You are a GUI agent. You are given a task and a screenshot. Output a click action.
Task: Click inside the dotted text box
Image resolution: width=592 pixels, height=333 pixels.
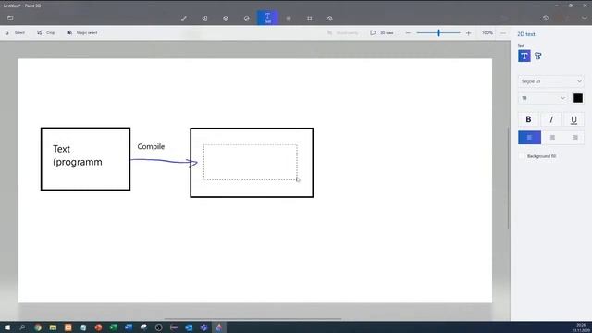click(x=251, y=163)
